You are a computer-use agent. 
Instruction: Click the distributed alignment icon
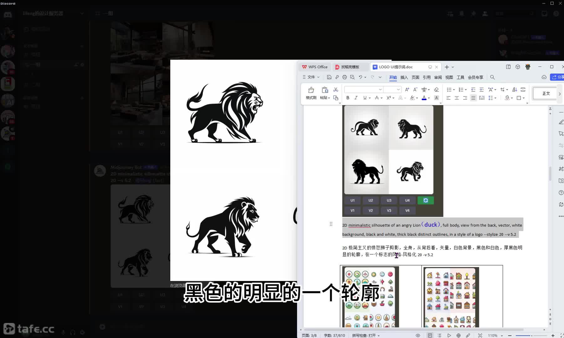click(482, 98)
